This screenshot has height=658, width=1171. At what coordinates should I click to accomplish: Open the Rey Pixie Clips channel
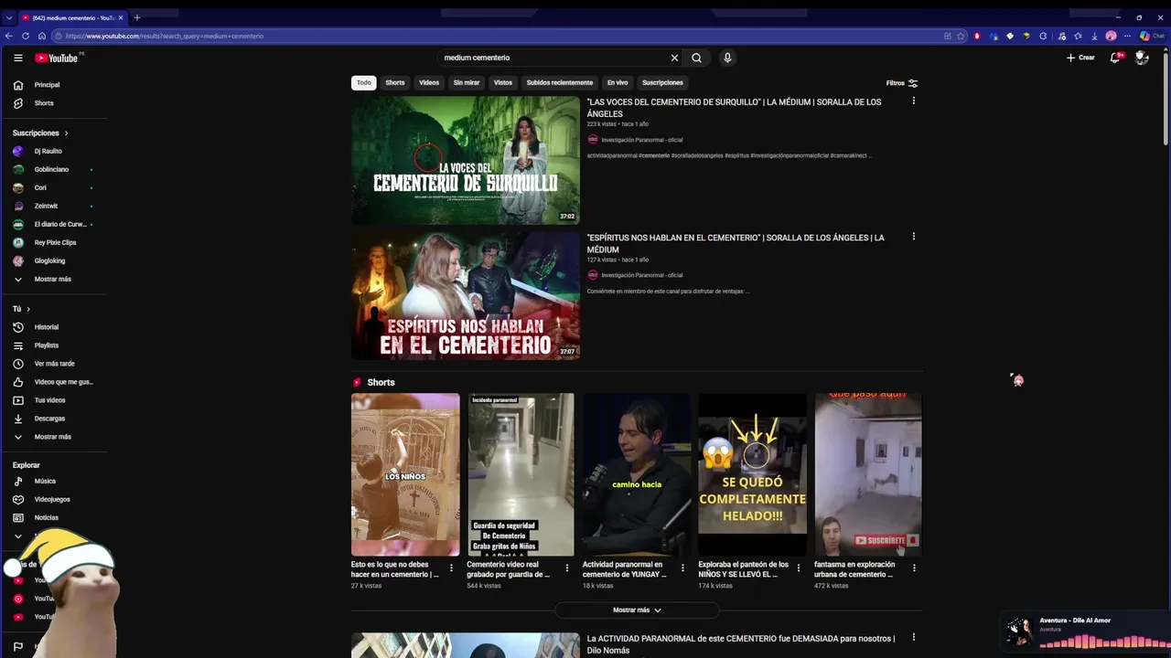(x=54, y=242)
